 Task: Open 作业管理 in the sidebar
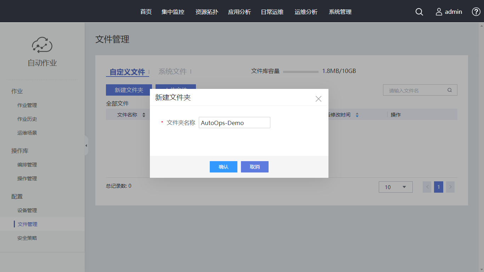click(x=27, y=105)
